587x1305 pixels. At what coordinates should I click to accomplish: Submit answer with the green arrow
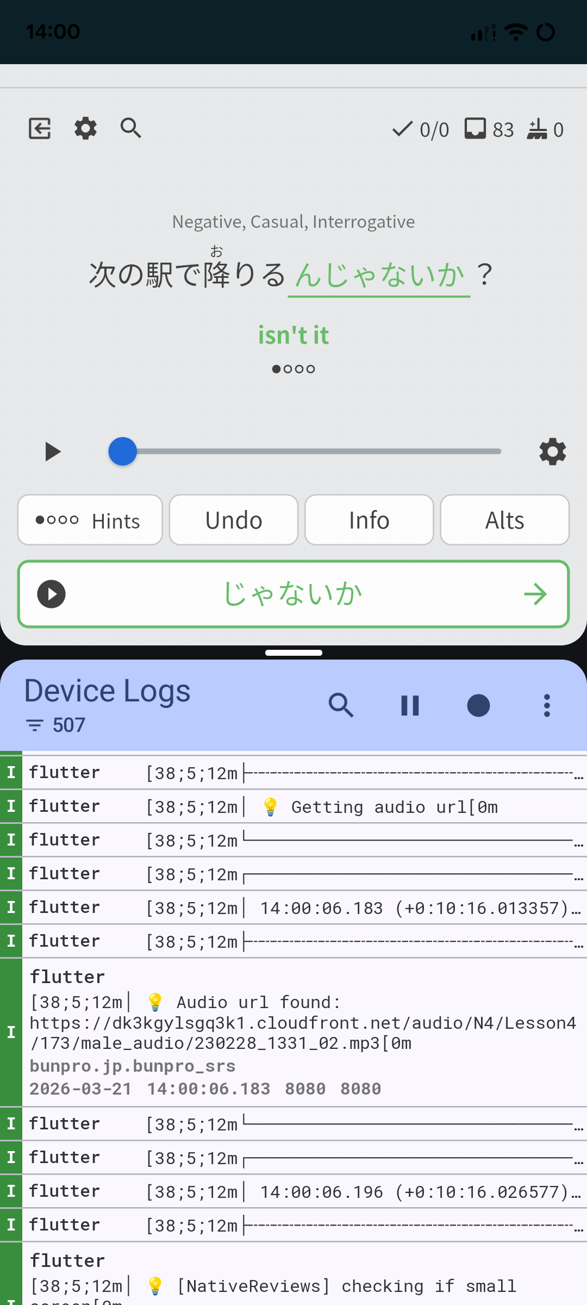(x=535, y=594)
